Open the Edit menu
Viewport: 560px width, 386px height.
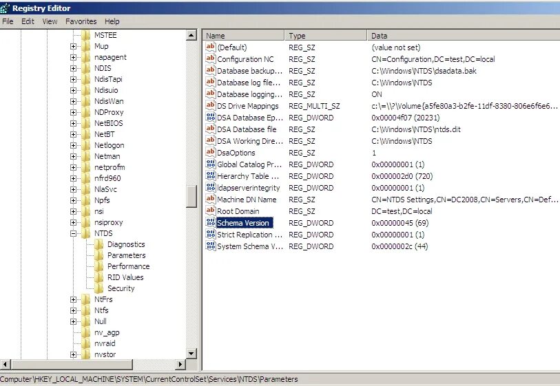pyautogui.click(x=28, y=21)
